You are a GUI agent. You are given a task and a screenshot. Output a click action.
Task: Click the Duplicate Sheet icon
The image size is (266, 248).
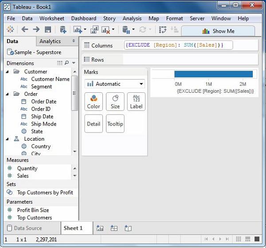94,30
